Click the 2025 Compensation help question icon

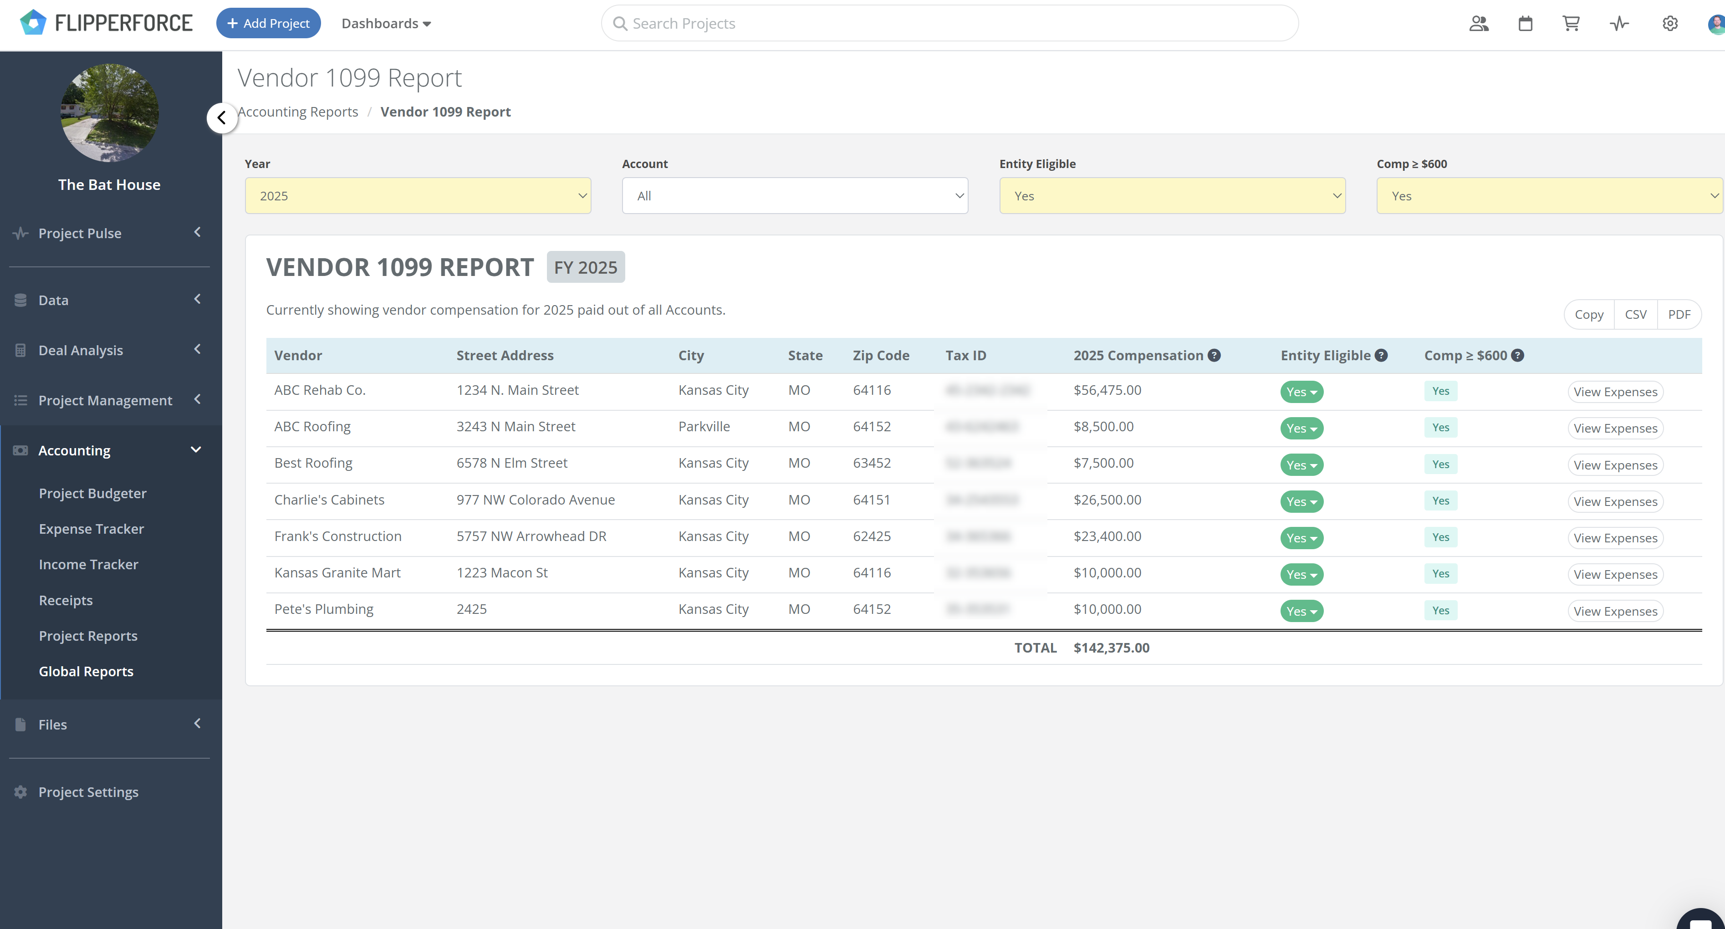pyautogui.click(x=1214, y=356)
